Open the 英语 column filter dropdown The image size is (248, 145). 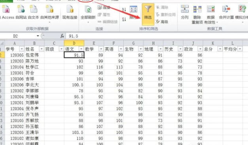(121, 49)
